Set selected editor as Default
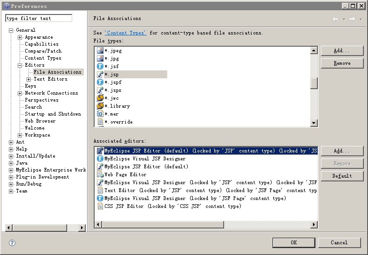The height and width of the screenshot is (255, 368). (342, 176)
